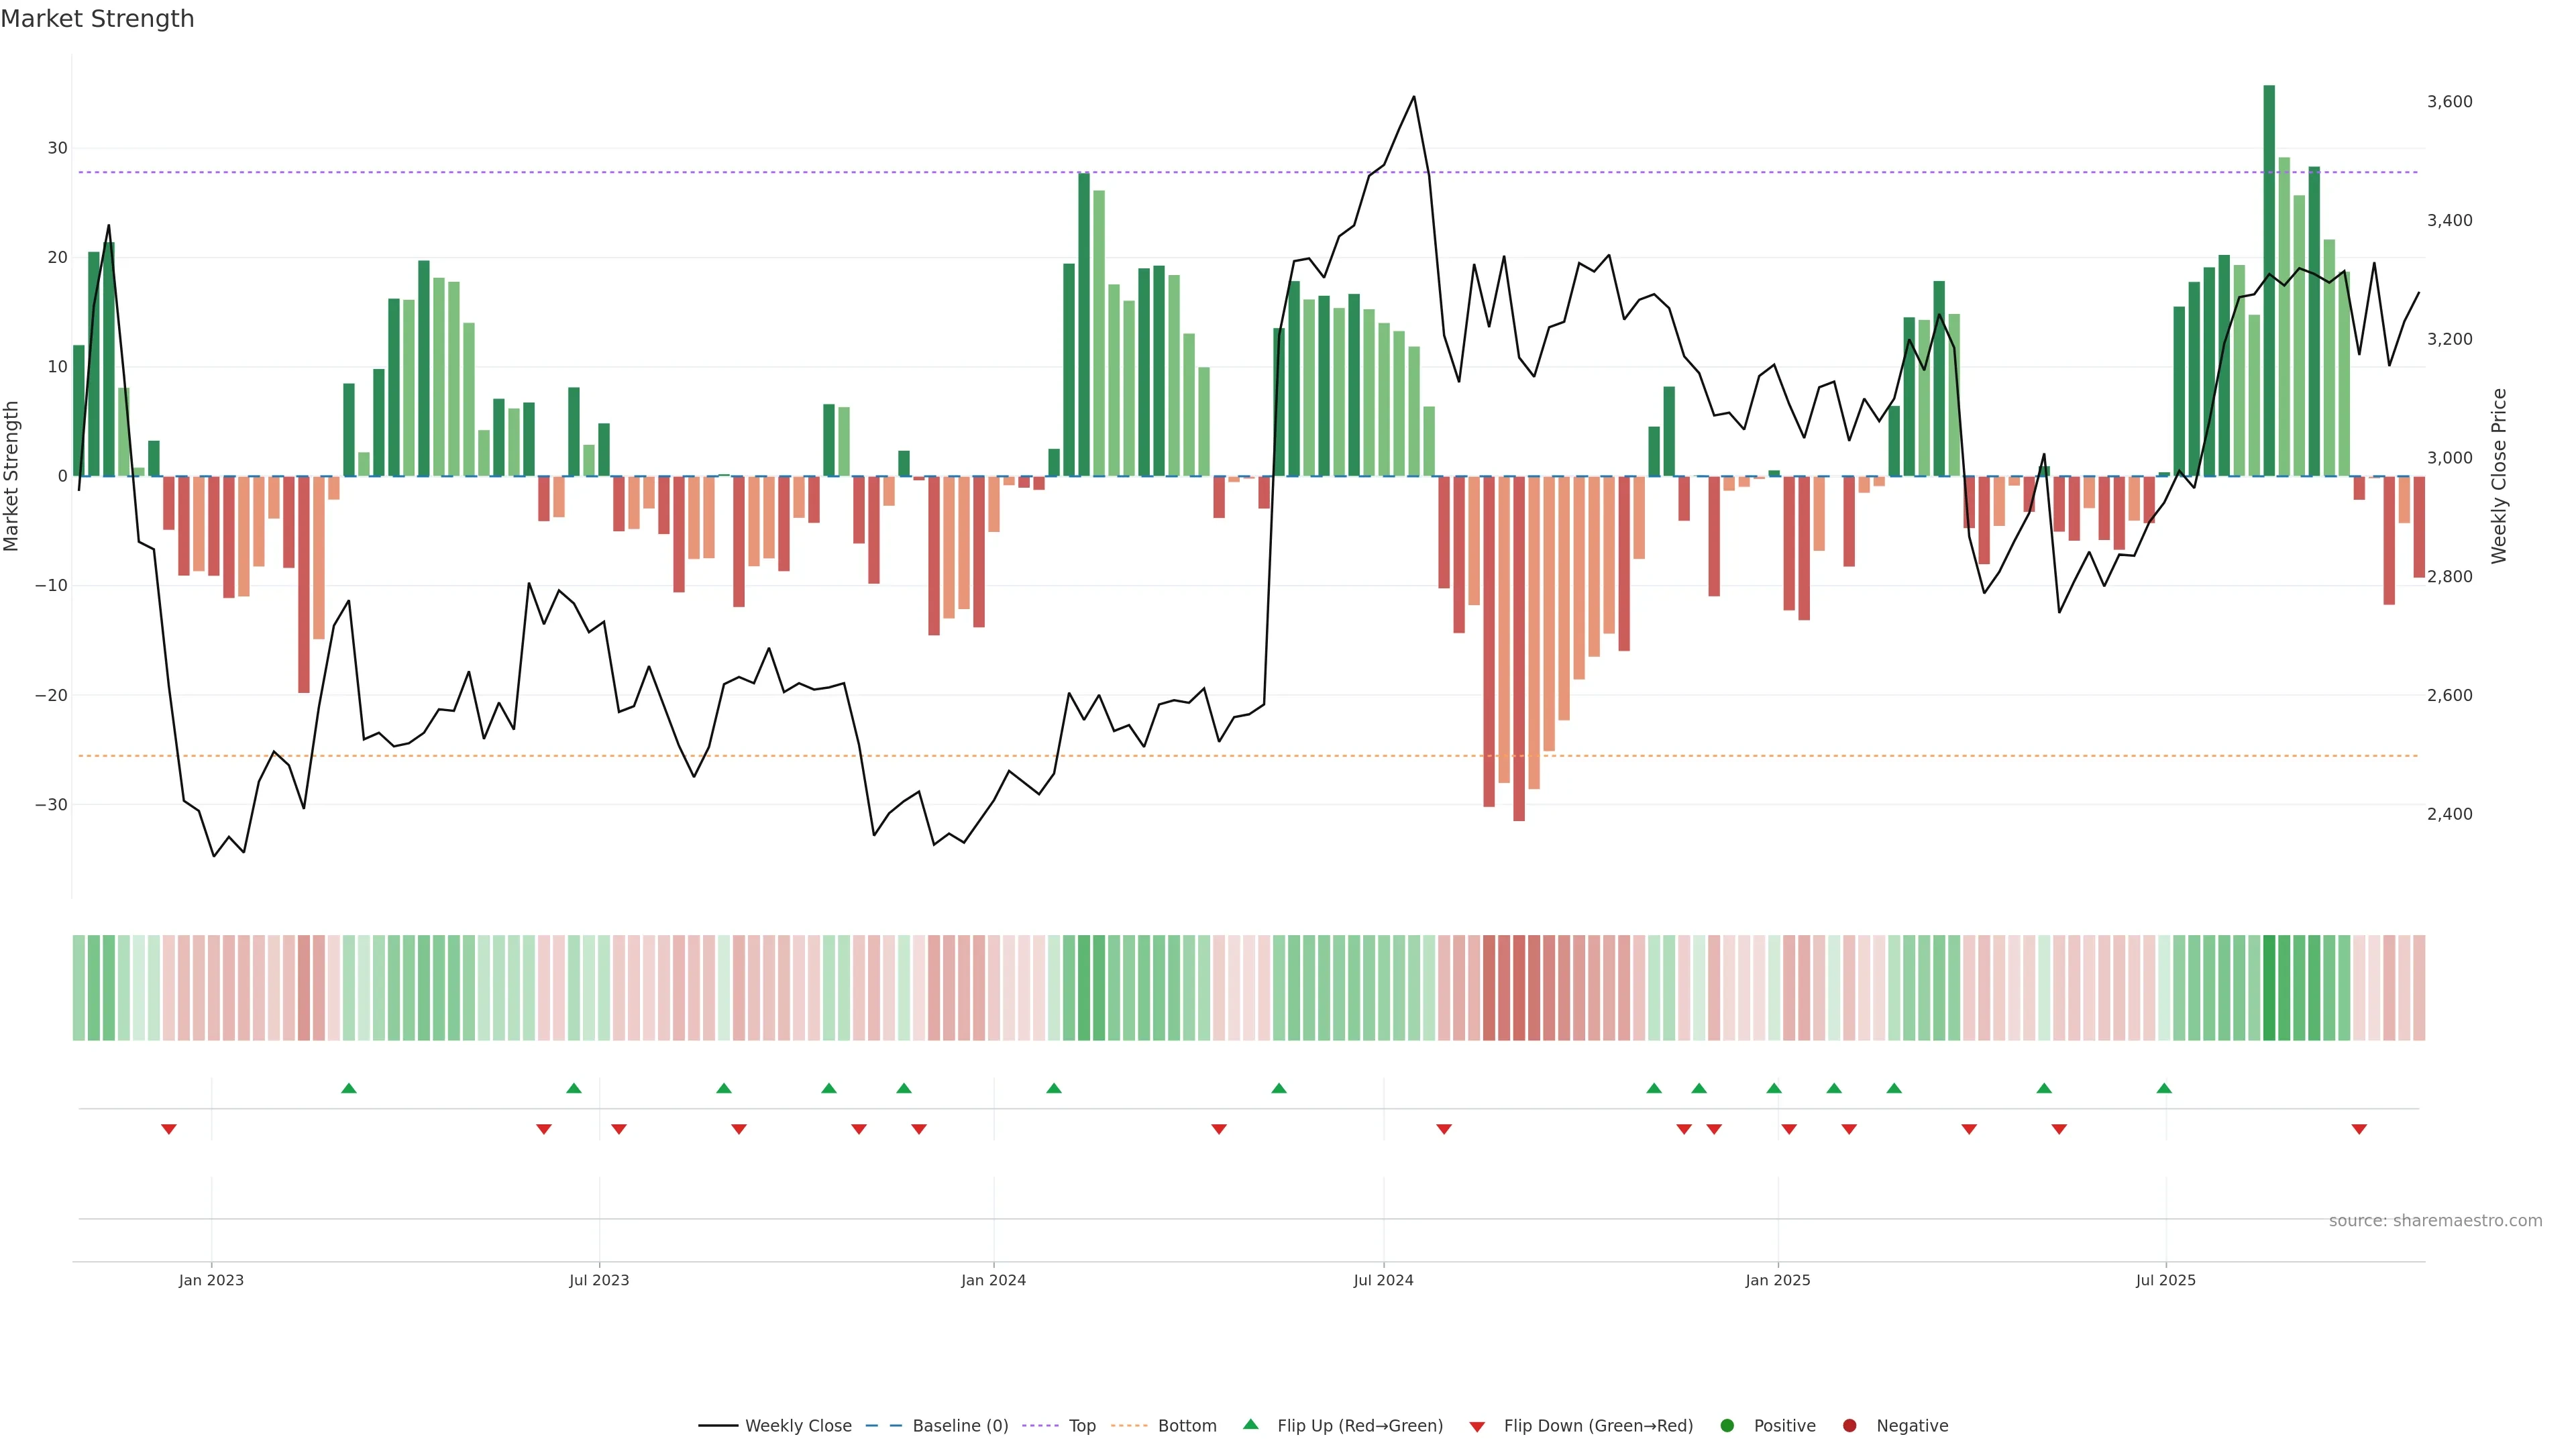Click first flip-down marker near Jan 2023
This screenshot has height=1449, width=2576.
169,1129
